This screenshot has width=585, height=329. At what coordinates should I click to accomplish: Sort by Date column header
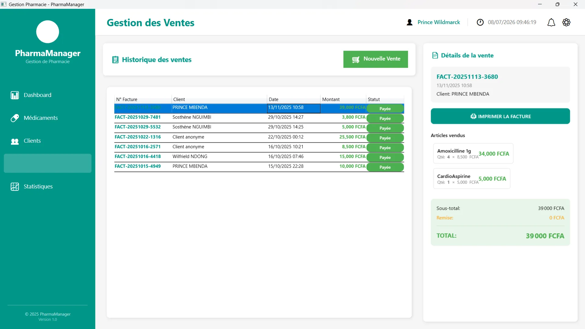click(x=294, y=99)
